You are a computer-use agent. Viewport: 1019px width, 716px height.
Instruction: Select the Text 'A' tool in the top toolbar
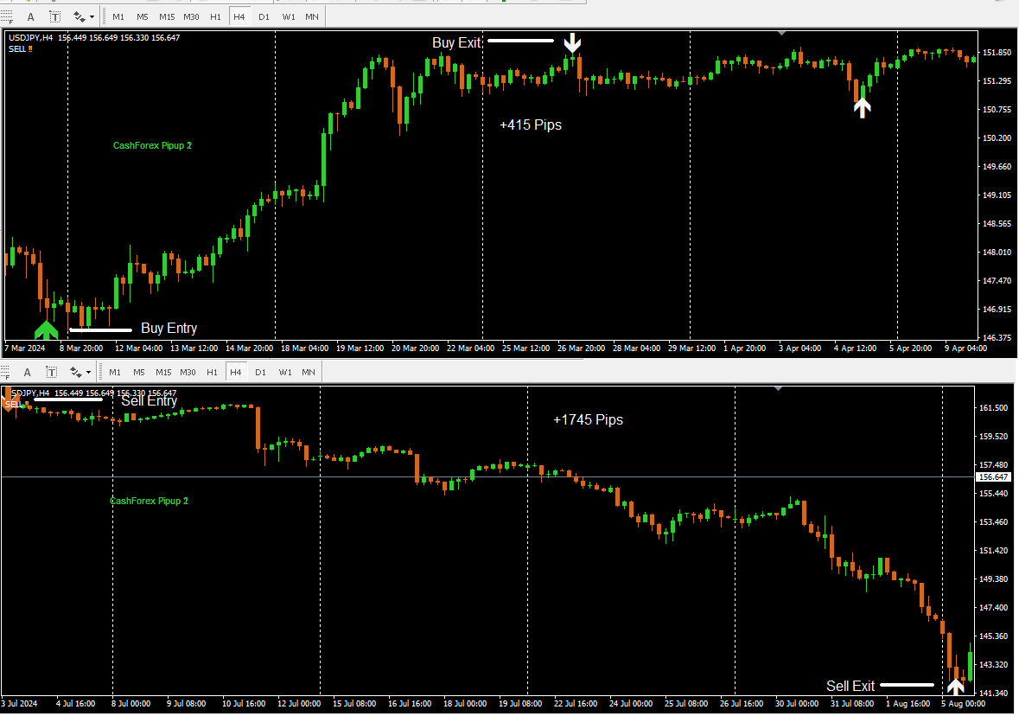point(31,16)
